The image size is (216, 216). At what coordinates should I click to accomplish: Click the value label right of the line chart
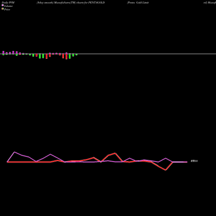click(x=194, y=161)
